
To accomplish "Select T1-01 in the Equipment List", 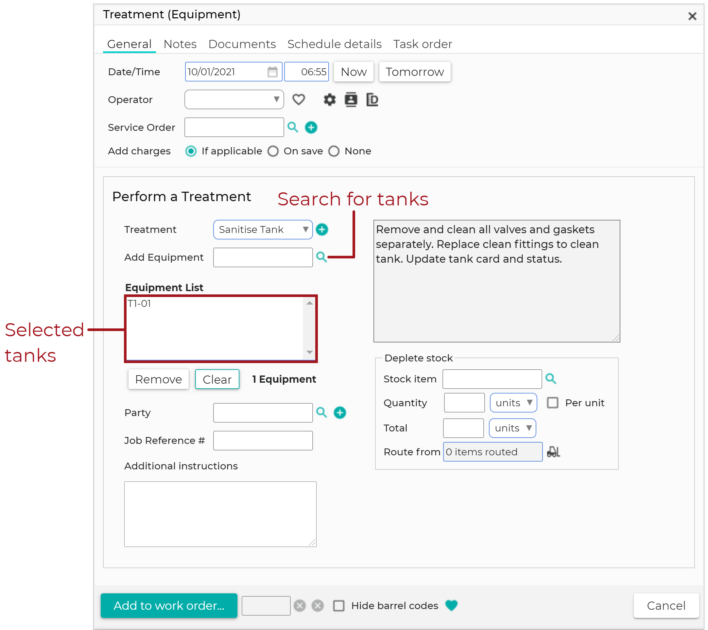I will [139, 304].
